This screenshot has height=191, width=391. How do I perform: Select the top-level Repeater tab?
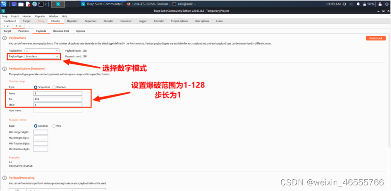click(73, 21)
